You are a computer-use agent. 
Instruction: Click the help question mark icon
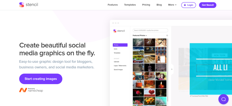[x=167, y=36]
